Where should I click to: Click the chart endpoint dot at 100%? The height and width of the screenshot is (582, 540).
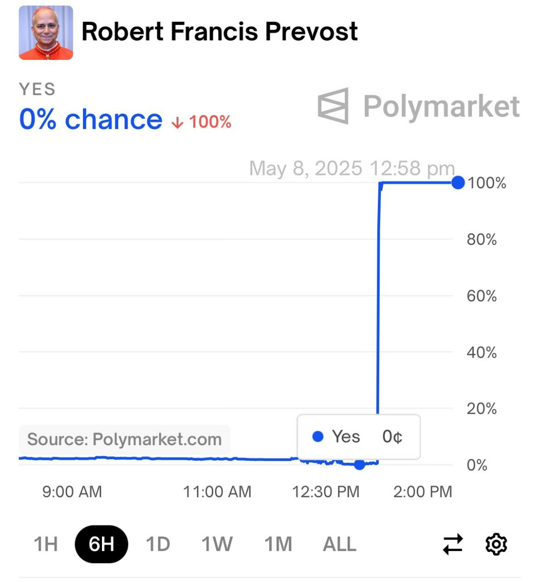coord(458,183)
